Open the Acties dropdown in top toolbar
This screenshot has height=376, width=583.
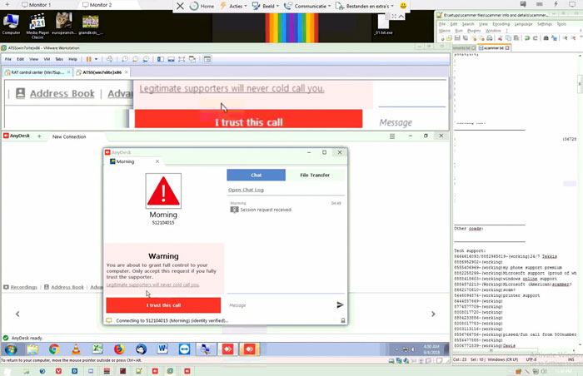tap(232, 6)
